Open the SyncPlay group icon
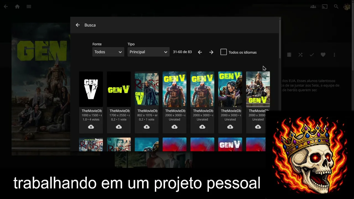 (x=313, y=7)
